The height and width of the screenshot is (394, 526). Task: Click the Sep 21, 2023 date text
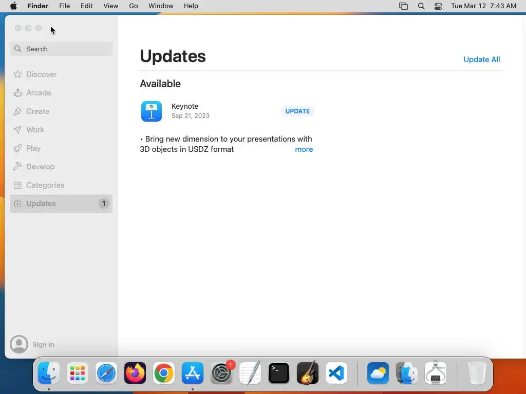(x=191, y=116)
